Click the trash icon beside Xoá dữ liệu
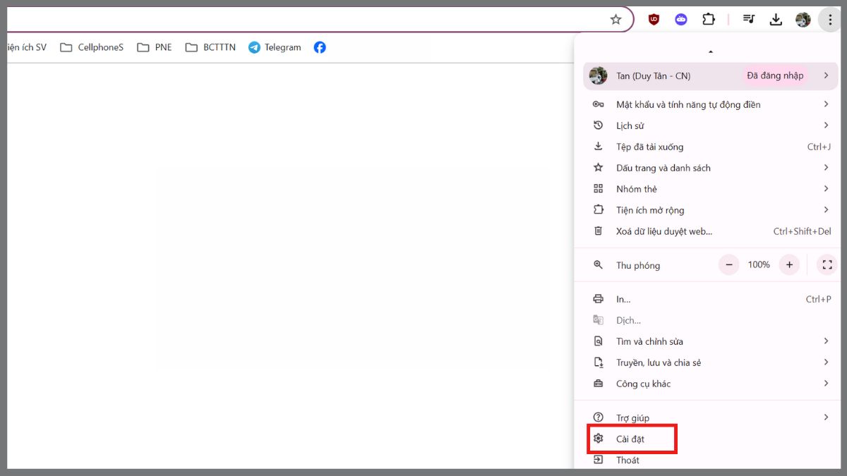The width and height of the screenshot is (847, 476). (598, 231)
